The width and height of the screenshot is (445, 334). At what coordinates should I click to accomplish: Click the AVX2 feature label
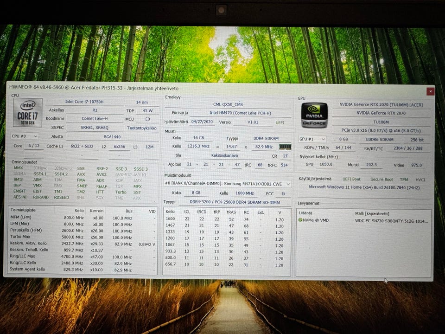click(x=102, y=174)
